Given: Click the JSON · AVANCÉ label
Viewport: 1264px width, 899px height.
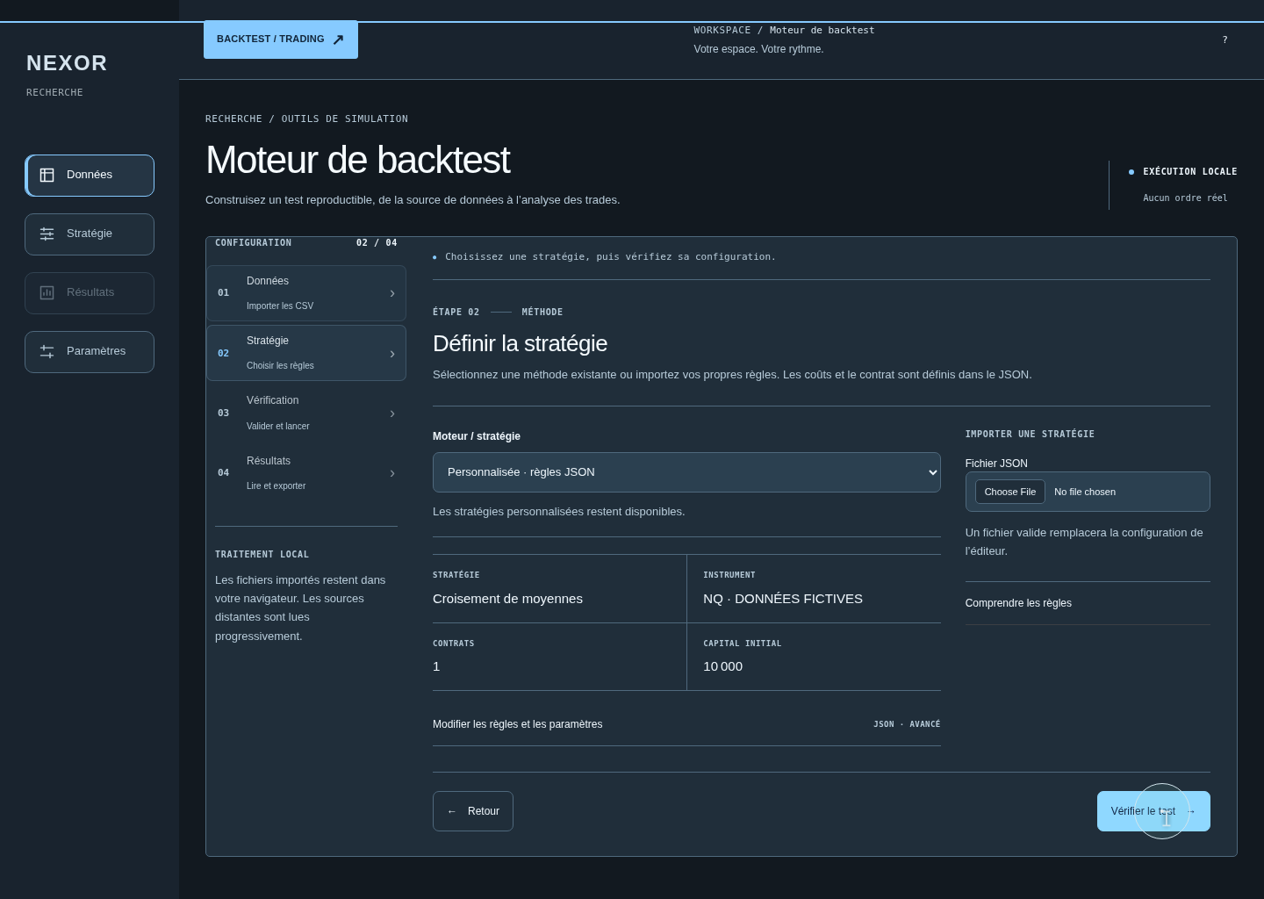Looking at the screenshot, I should click(x=907, y=724).
